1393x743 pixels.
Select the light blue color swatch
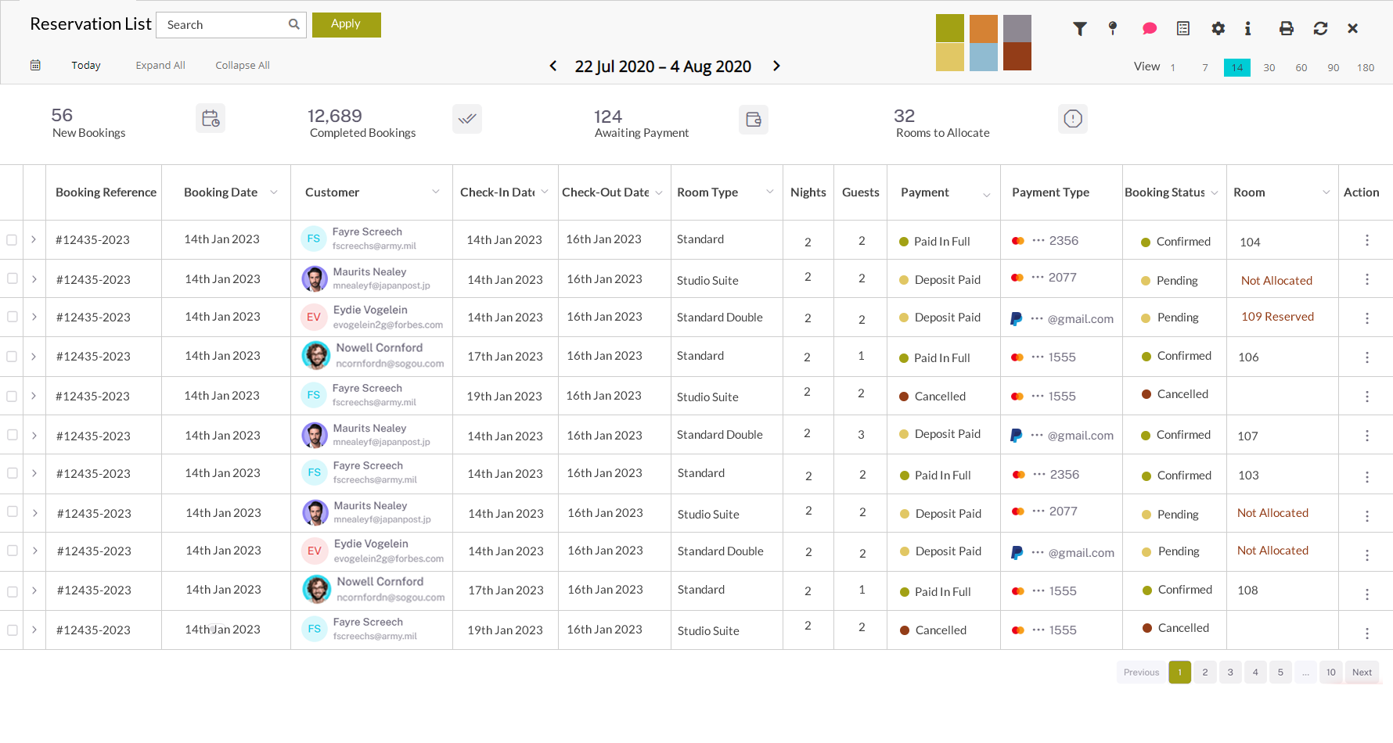click(983, 58)
